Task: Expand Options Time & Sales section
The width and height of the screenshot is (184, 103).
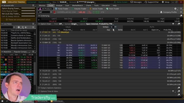Action: click(x=39, y=91)
